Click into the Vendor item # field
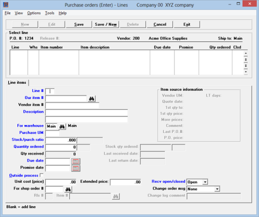 point(72,106)
